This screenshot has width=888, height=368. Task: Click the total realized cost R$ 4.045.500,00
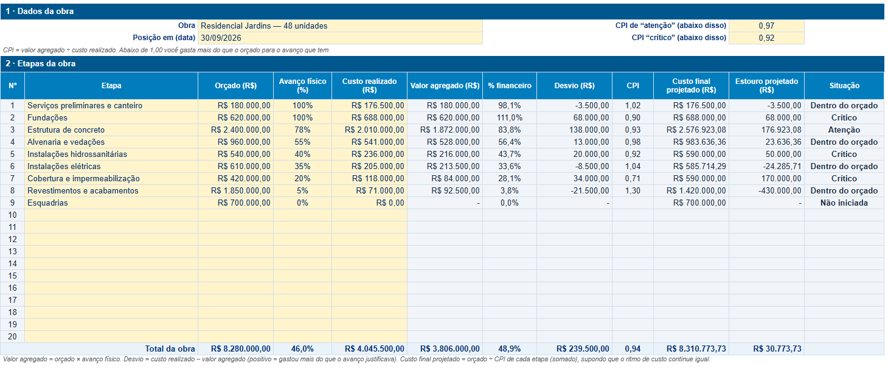369,349
